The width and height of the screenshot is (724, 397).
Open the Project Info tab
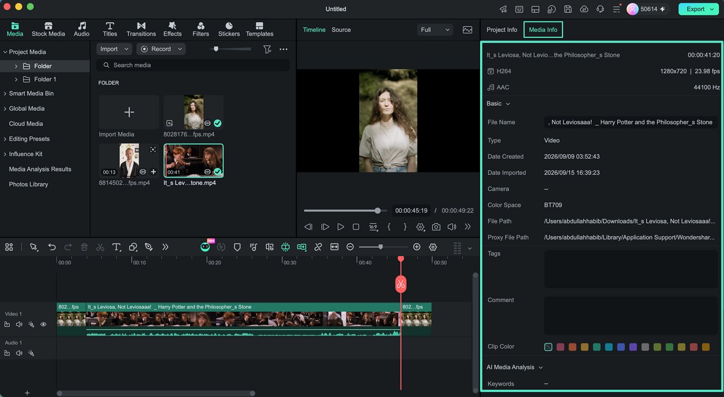pyautogui.click(x=502, y=30)
